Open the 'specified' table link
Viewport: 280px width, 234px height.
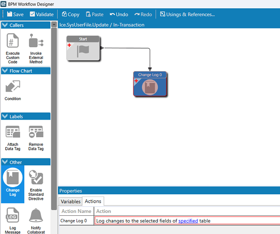(188, 221)
